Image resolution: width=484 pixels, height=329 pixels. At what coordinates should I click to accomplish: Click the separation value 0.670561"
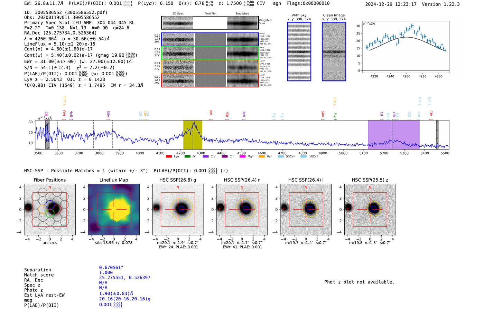[111, 268]
